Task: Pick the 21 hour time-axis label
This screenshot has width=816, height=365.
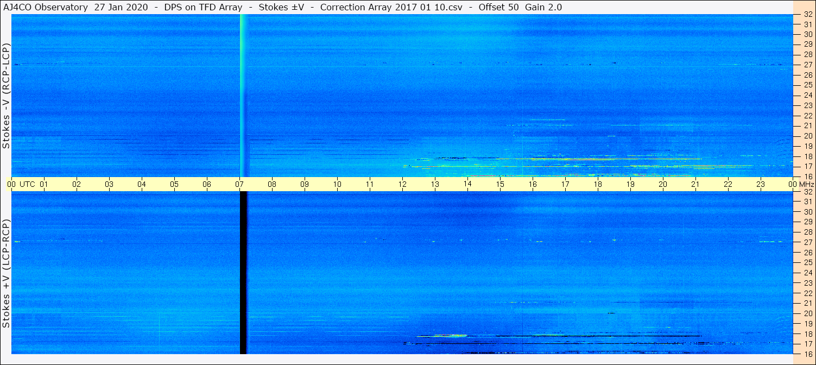Action: click(695, 184)
